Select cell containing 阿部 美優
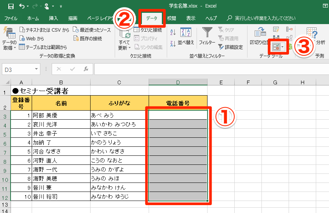 click(61, 115)
